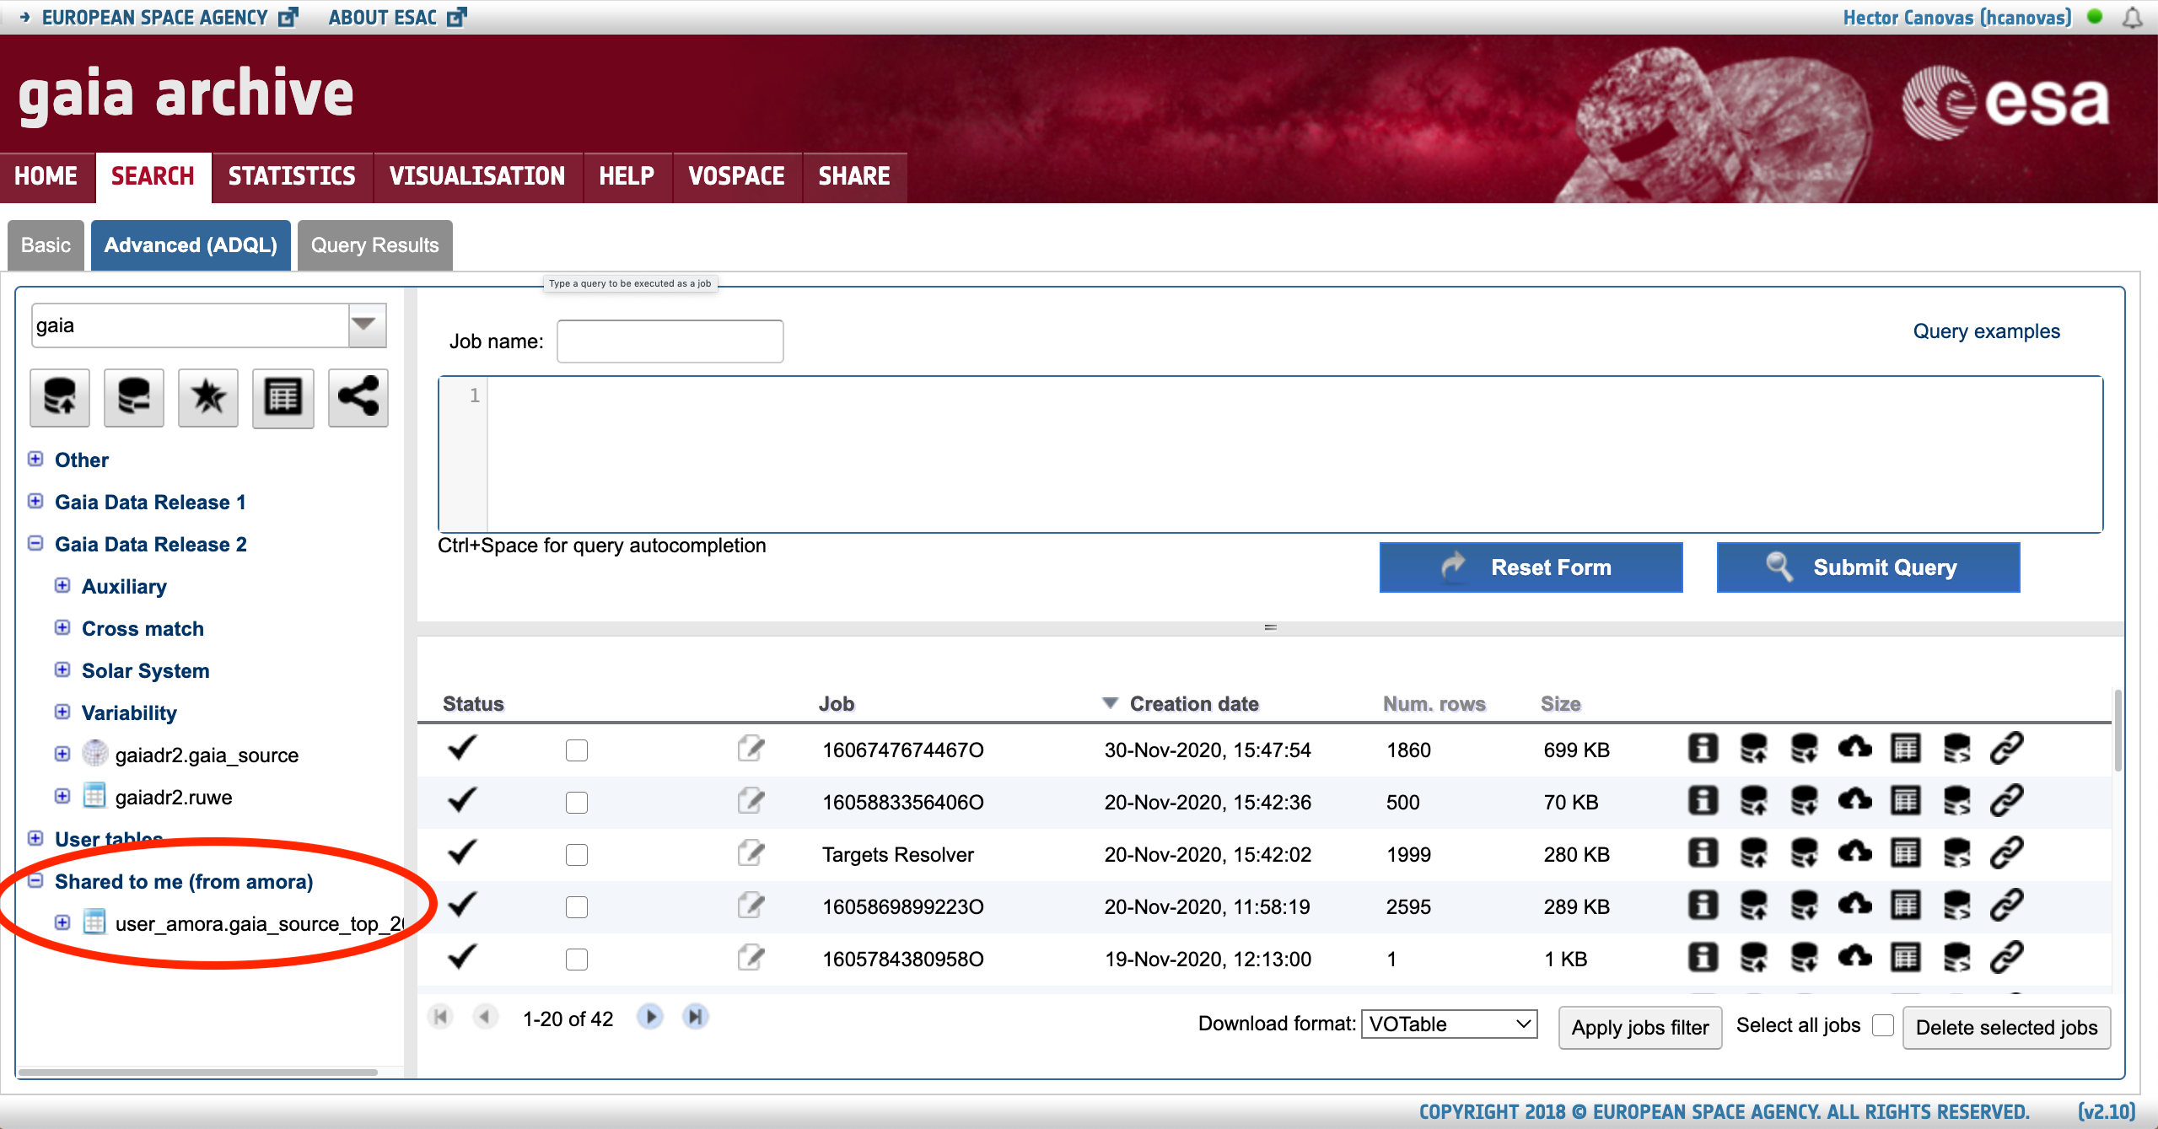Image resolution: width=2158 pixels, height=1129 pixels.
Task: Open link icon for job 1605784380958O
Action: 2007,958
